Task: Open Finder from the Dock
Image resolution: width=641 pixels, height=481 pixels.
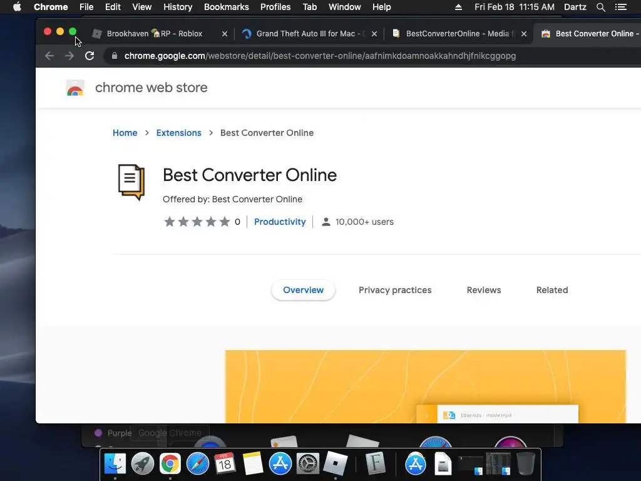Action: 115,464
